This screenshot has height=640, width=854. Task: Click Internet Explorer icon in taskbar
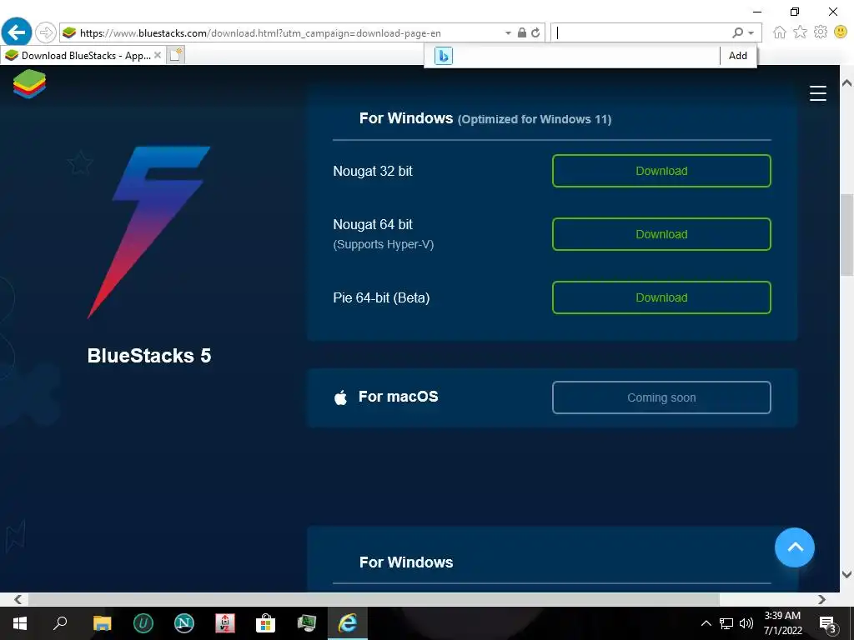348,623
